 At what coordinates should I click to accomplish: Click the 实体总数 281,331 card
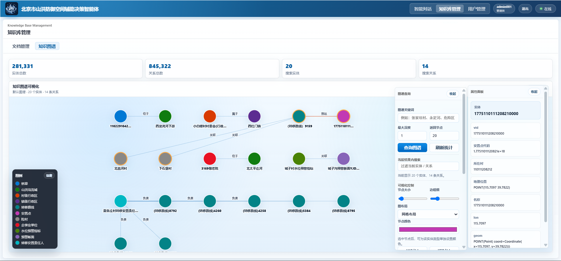pos(76,69)
